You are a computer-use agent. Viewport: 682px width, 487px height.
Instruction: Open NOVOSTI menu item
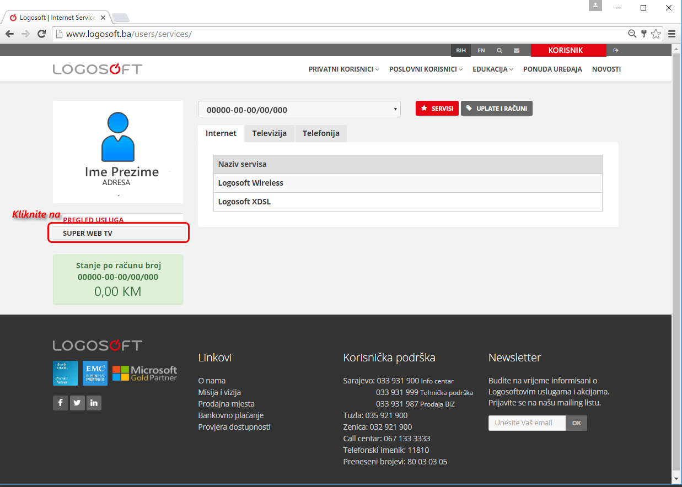coord(606,69)
